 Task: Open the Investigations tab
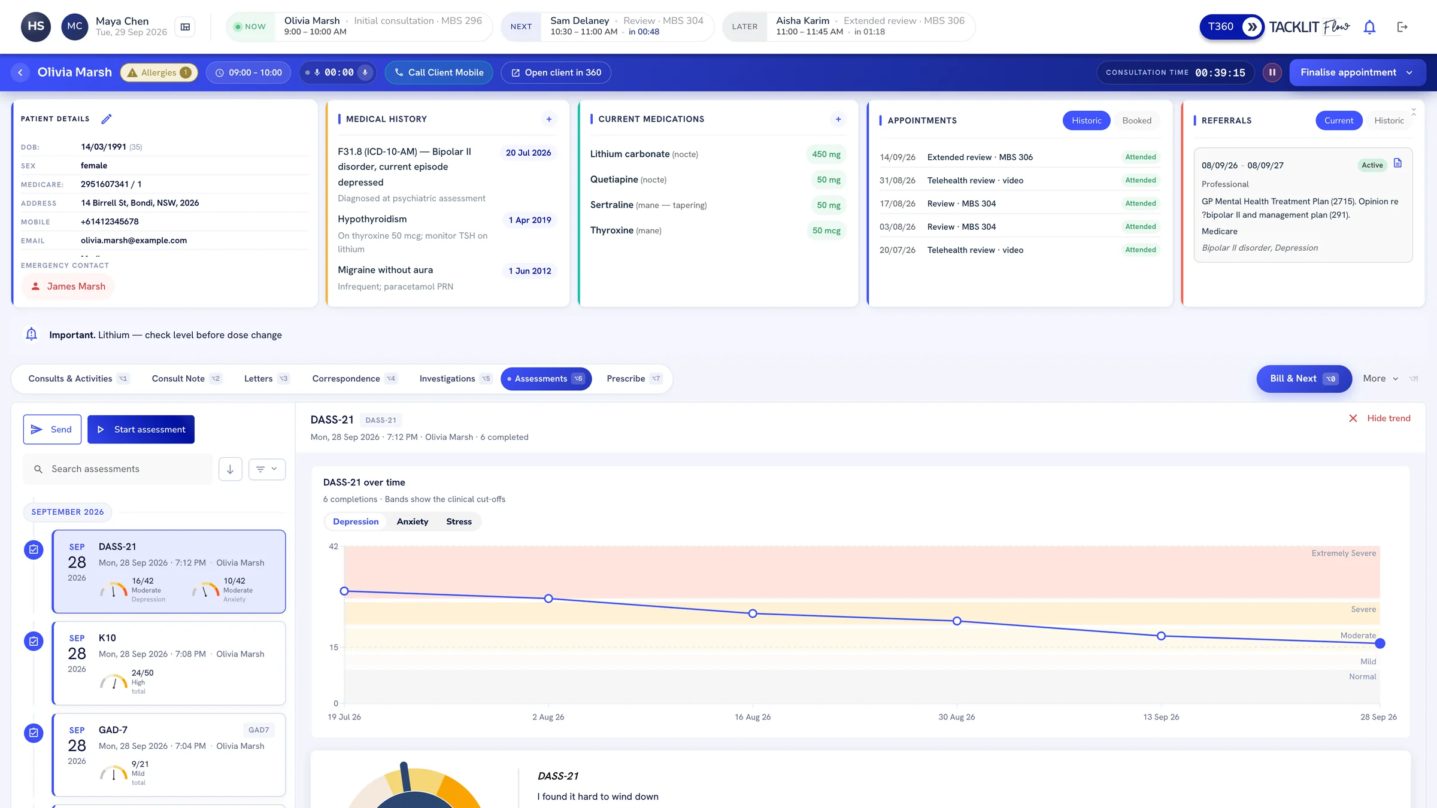[x=455, y=379]
